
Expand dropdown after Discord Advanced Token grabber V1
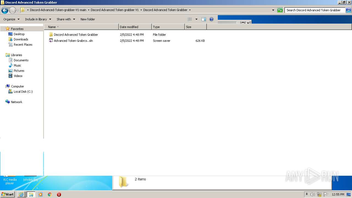coord(141,10)
